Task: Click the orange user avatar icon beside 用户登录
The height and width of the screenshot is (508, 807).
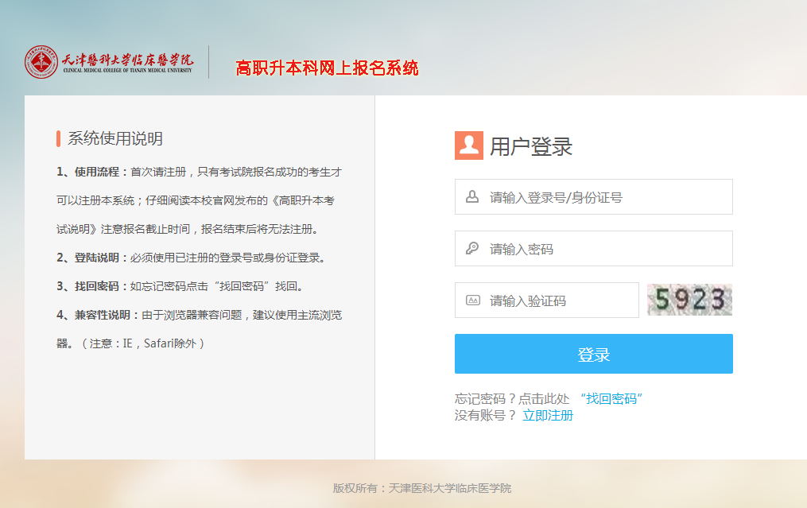Action: (x=469, y=145)
